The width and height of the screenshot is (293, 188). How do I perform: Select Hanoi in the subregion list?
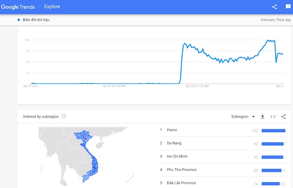click(x=171, y=130)
